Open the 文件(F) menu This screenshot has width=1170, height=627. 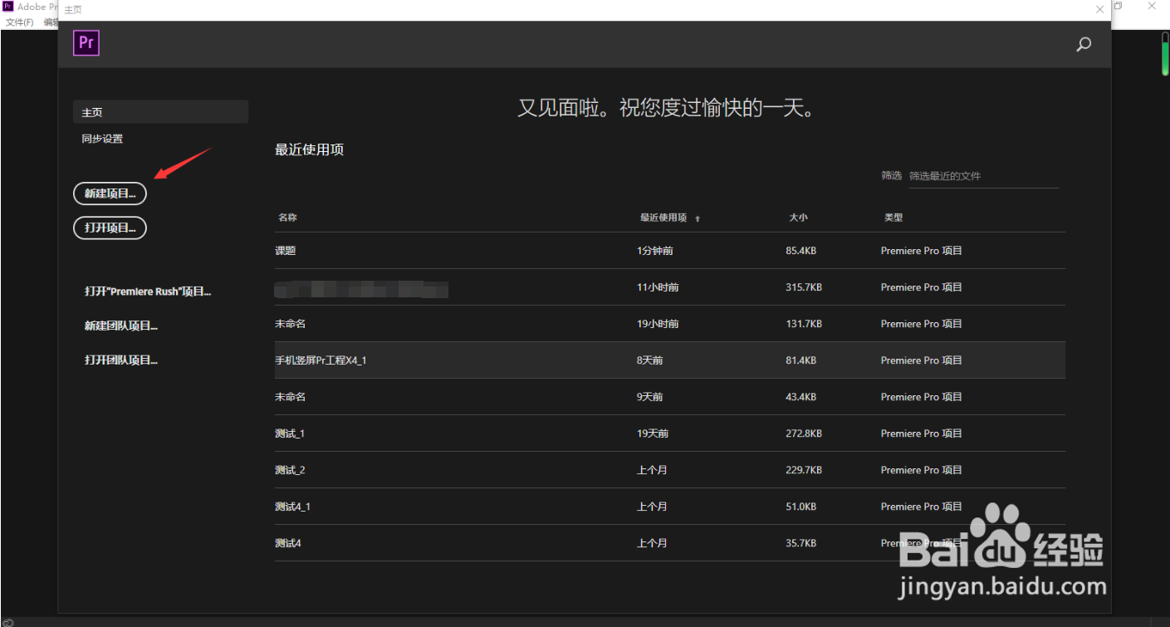(x=19, y=22)
